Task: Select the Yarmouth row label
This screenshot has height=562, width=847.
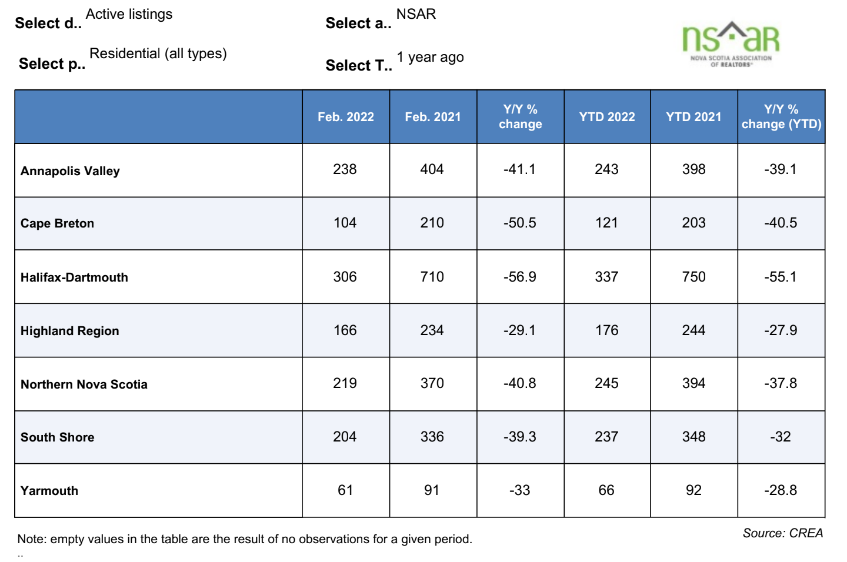Action: [x=49, y=491]
